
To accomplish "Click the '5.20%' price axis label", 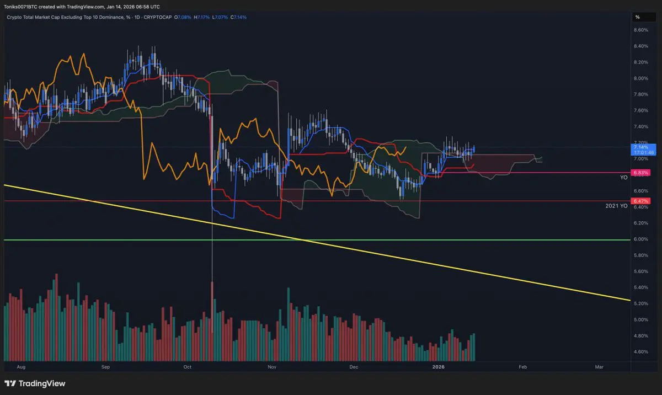I will pyautogui.click(x=640, y=304).
